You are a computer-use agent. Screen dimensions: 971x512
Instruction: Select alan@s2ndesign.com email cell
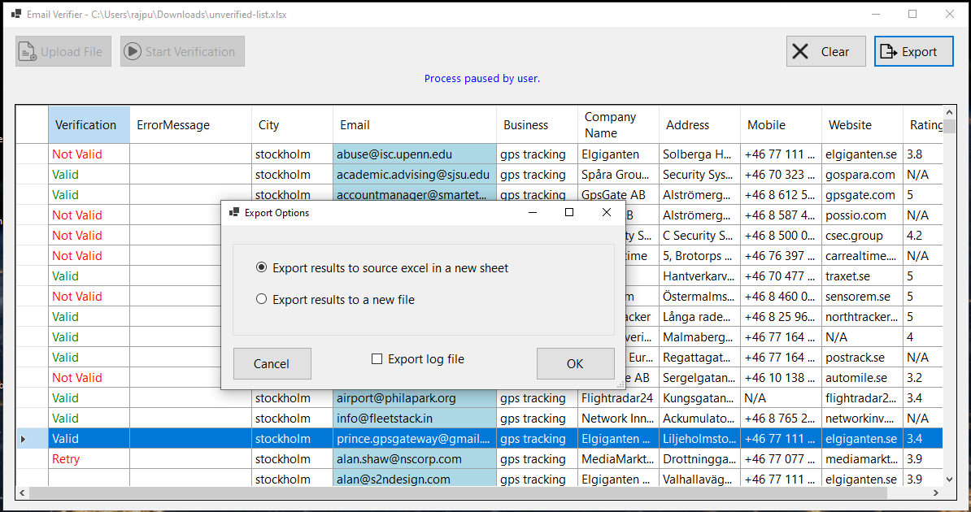point(414,479)
